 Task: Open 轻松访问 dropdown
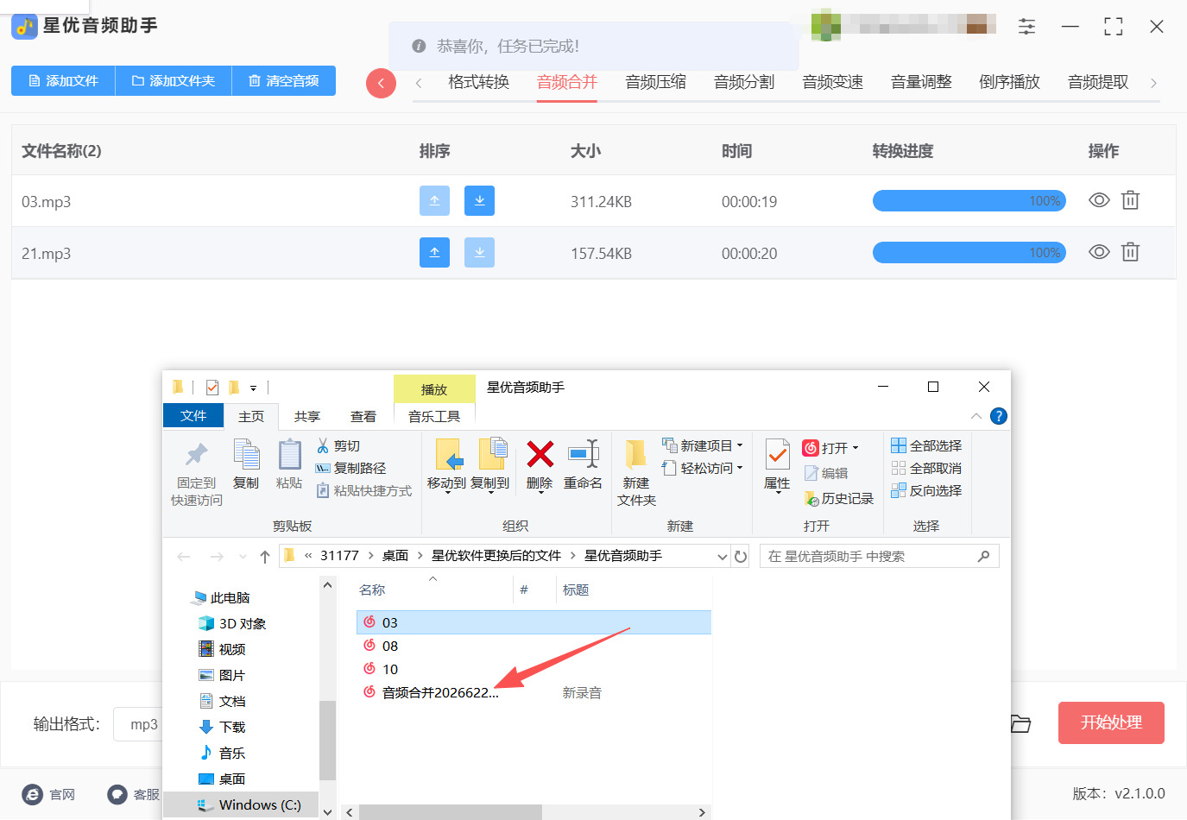(740, 469)
